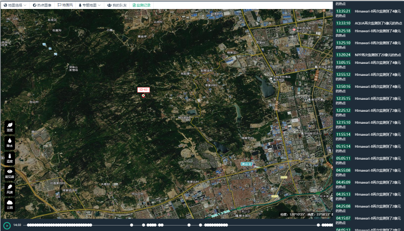The height and width of the screenshot is (231, 404).
Task: Click the isolated dot on timeline center
Action: (189, 225)
